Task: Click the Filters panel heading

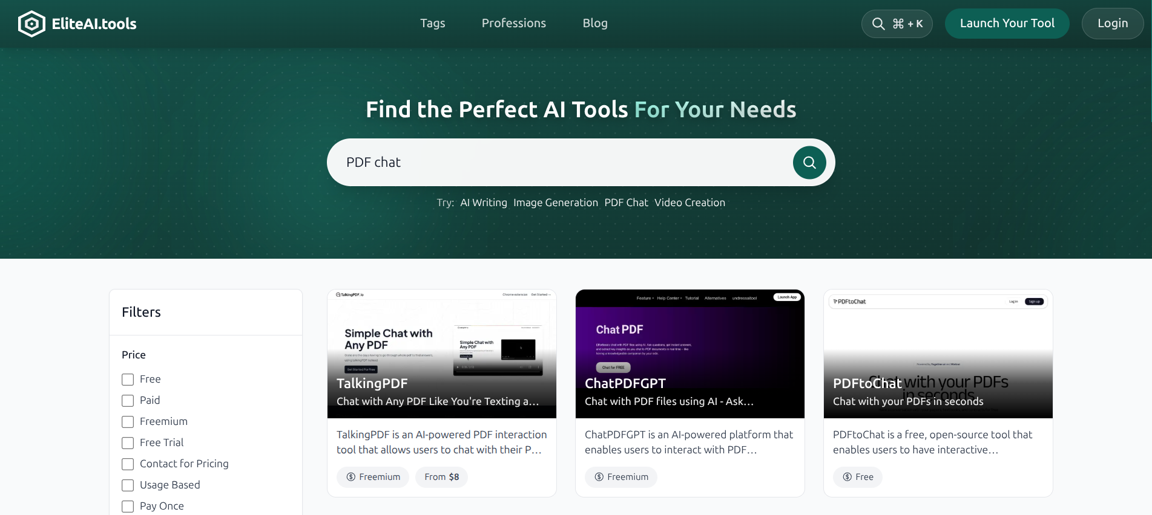Action: pyautogui.click(x=141, y=312)
